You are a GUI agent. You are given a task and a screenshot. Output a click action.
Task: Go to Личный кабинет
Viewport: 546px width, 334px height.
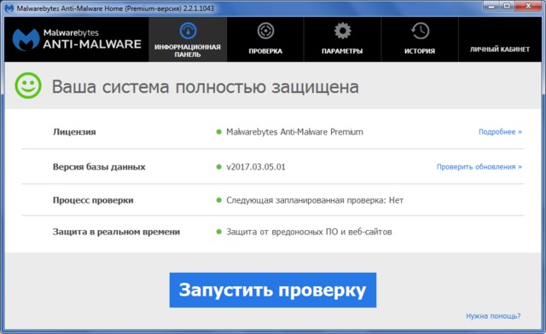pos(500,40)
